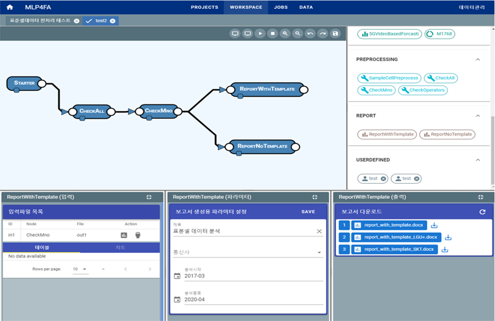Open chart icon in CheckMno action column
This screenshot has width=495, height=321.
tap(124, 235)
